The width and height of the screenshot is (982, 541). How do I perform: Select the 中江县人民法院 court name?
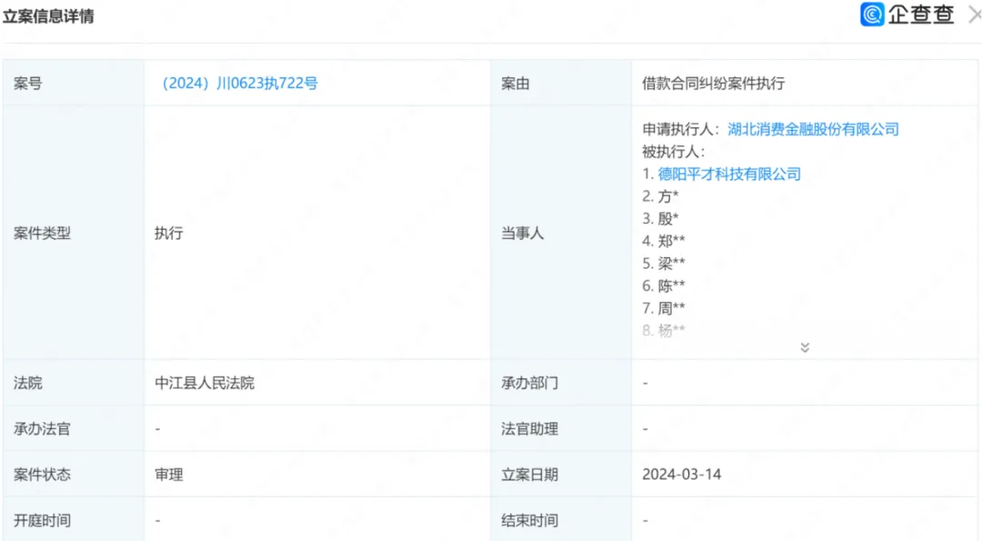pos(205,383)
